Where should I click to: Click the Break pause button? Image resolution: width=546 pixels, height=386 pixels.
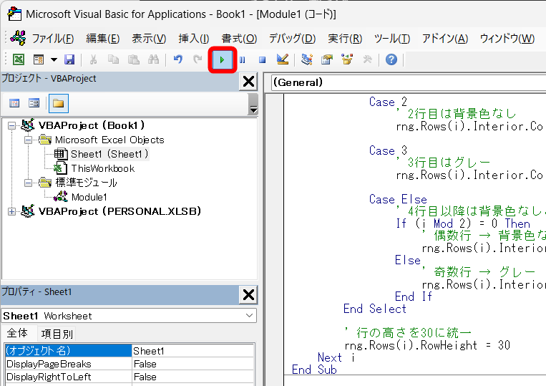click(x=243, y=60)
